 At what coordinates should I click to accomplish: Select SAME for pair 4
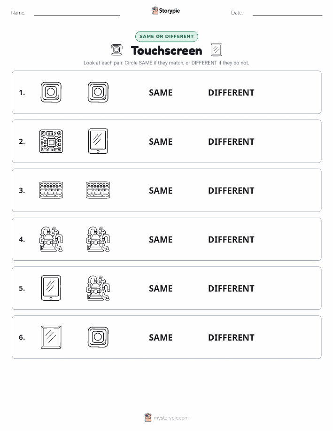click(x=161, y=239)
